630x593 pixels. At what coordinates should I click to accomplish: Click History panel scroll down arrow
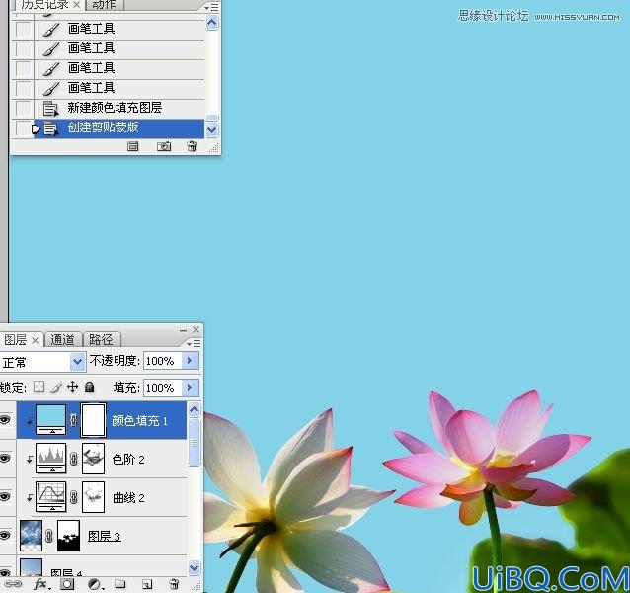(212, 129)
